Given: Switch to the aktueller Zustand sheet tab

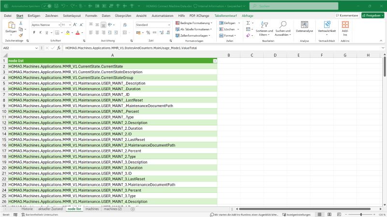Looking at the screenshot, I should point(50,209).
